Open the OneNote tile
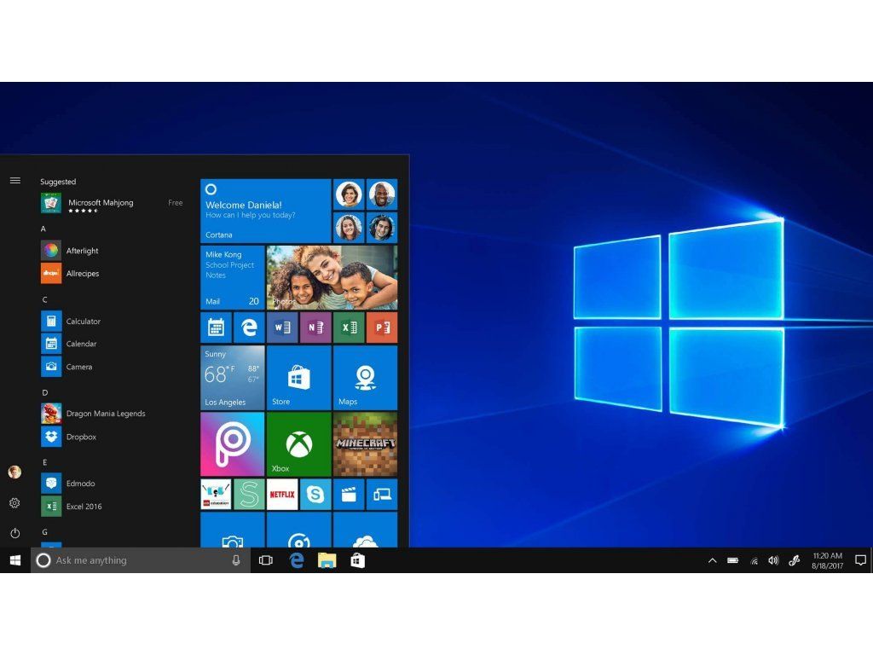 point(315,327)
